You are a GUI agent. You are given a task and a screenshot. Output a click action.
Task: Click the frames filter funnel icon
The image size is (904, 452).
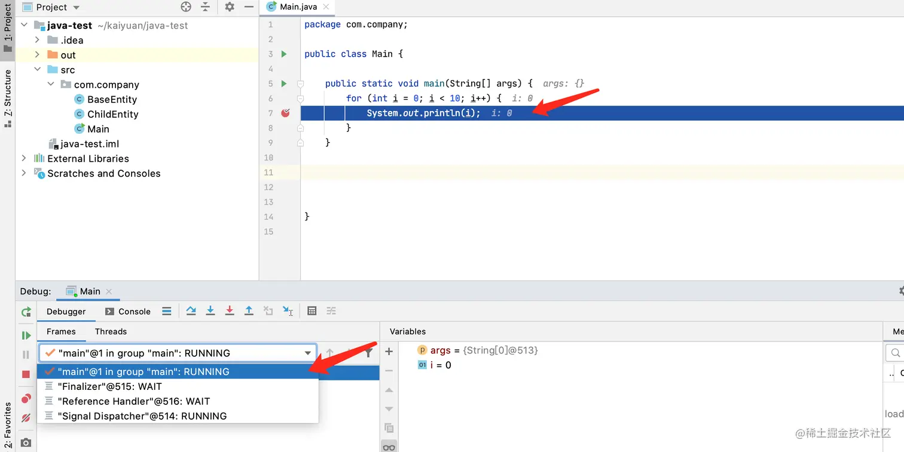pos(369,353)
